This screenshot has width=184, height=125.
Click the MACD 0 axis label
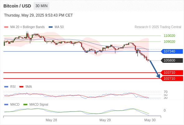coord(165,110)
